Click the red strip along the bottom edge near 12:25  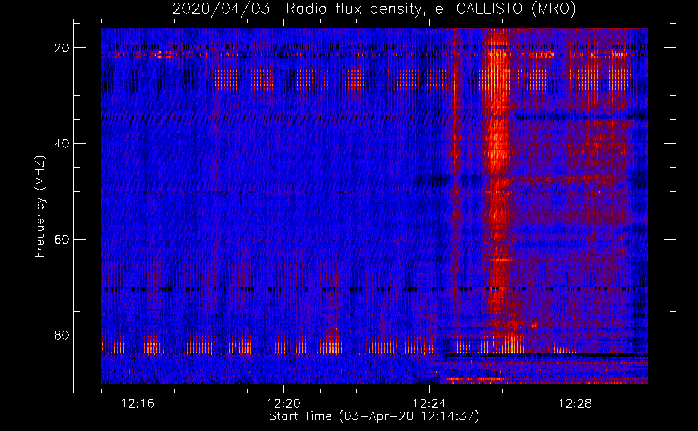(466, 381)
